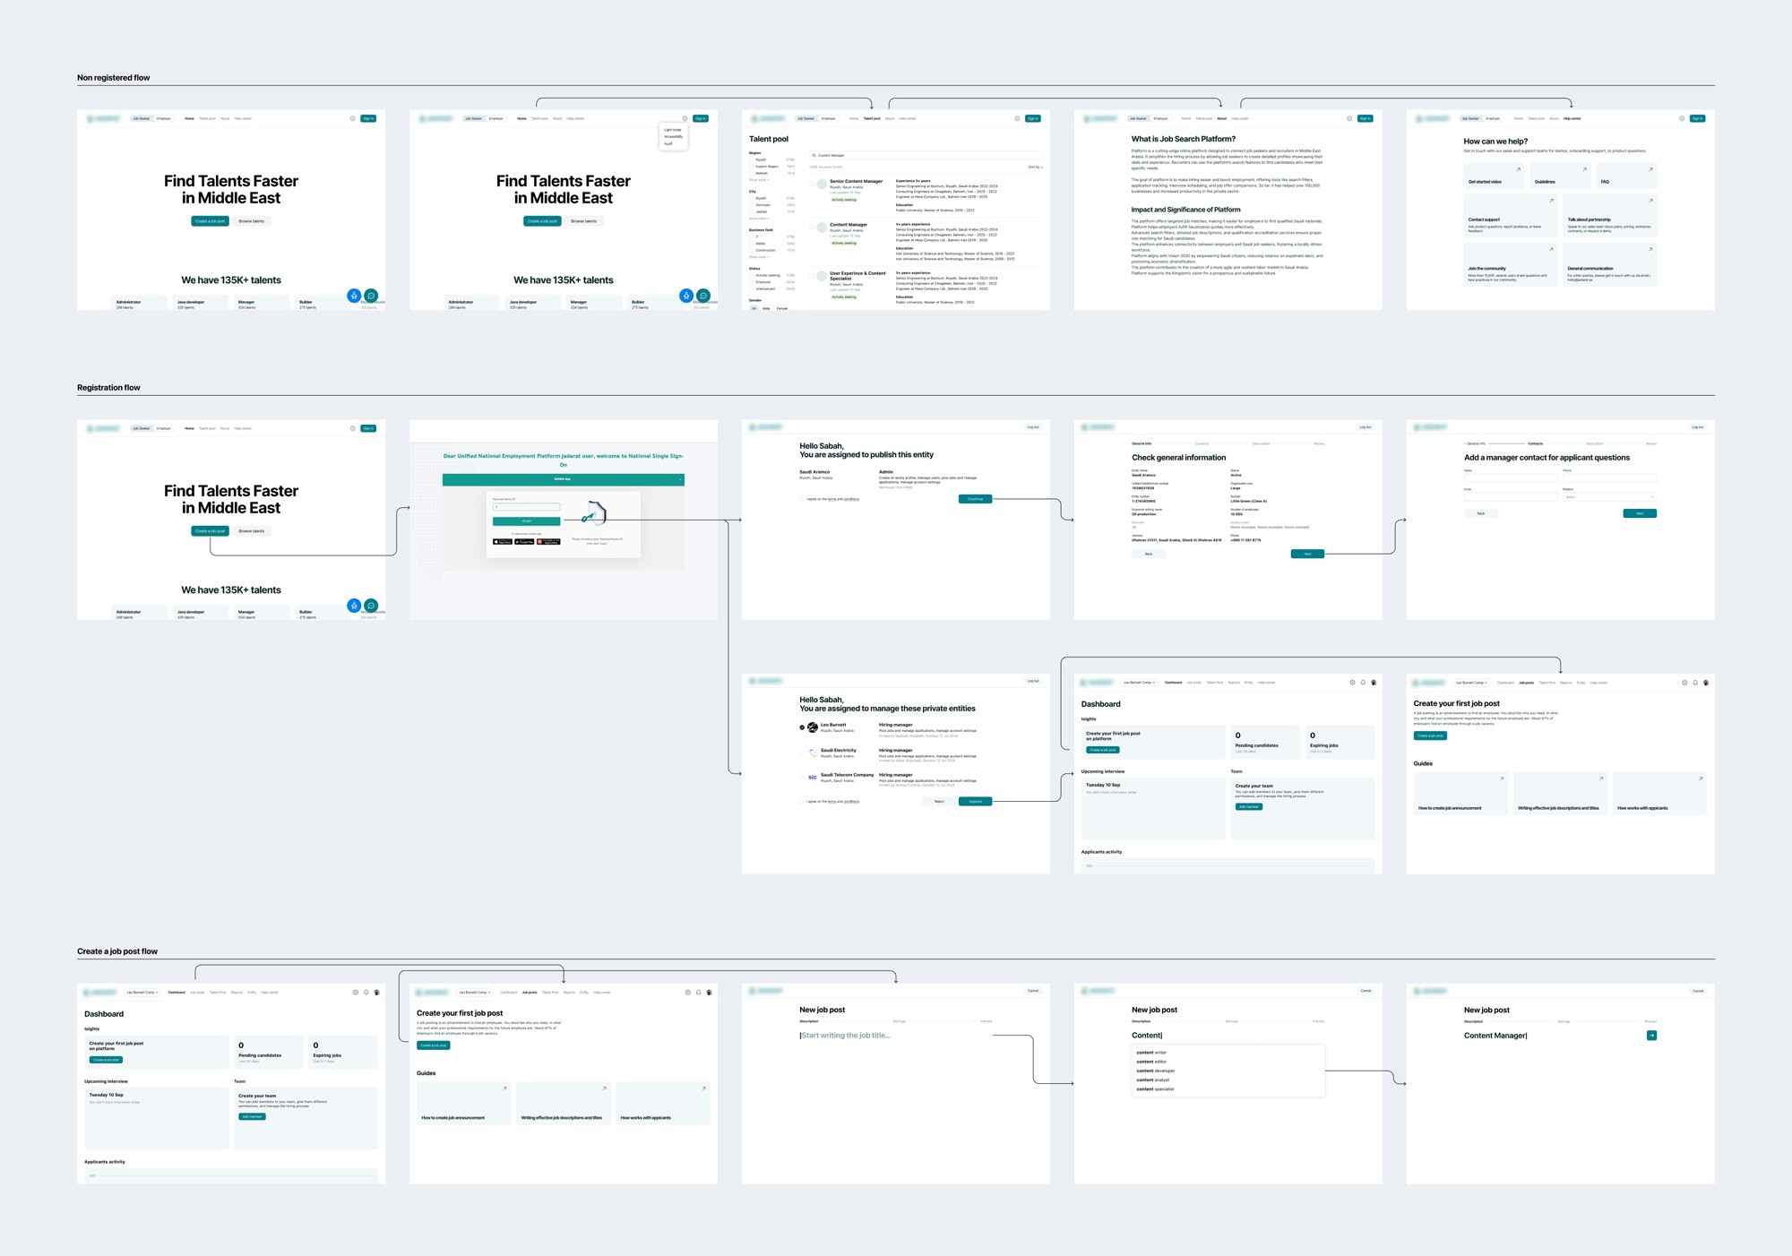The width and height of the screenshot is (1792, 1256).
Task: Click the App Store badge in Nafath login
Action: tap(503, 541)
